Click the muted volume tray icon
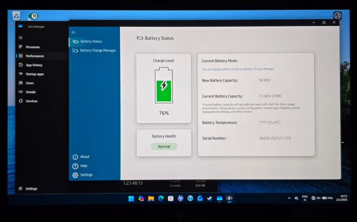The image size is (357, 222). click(x=319, y=198)
